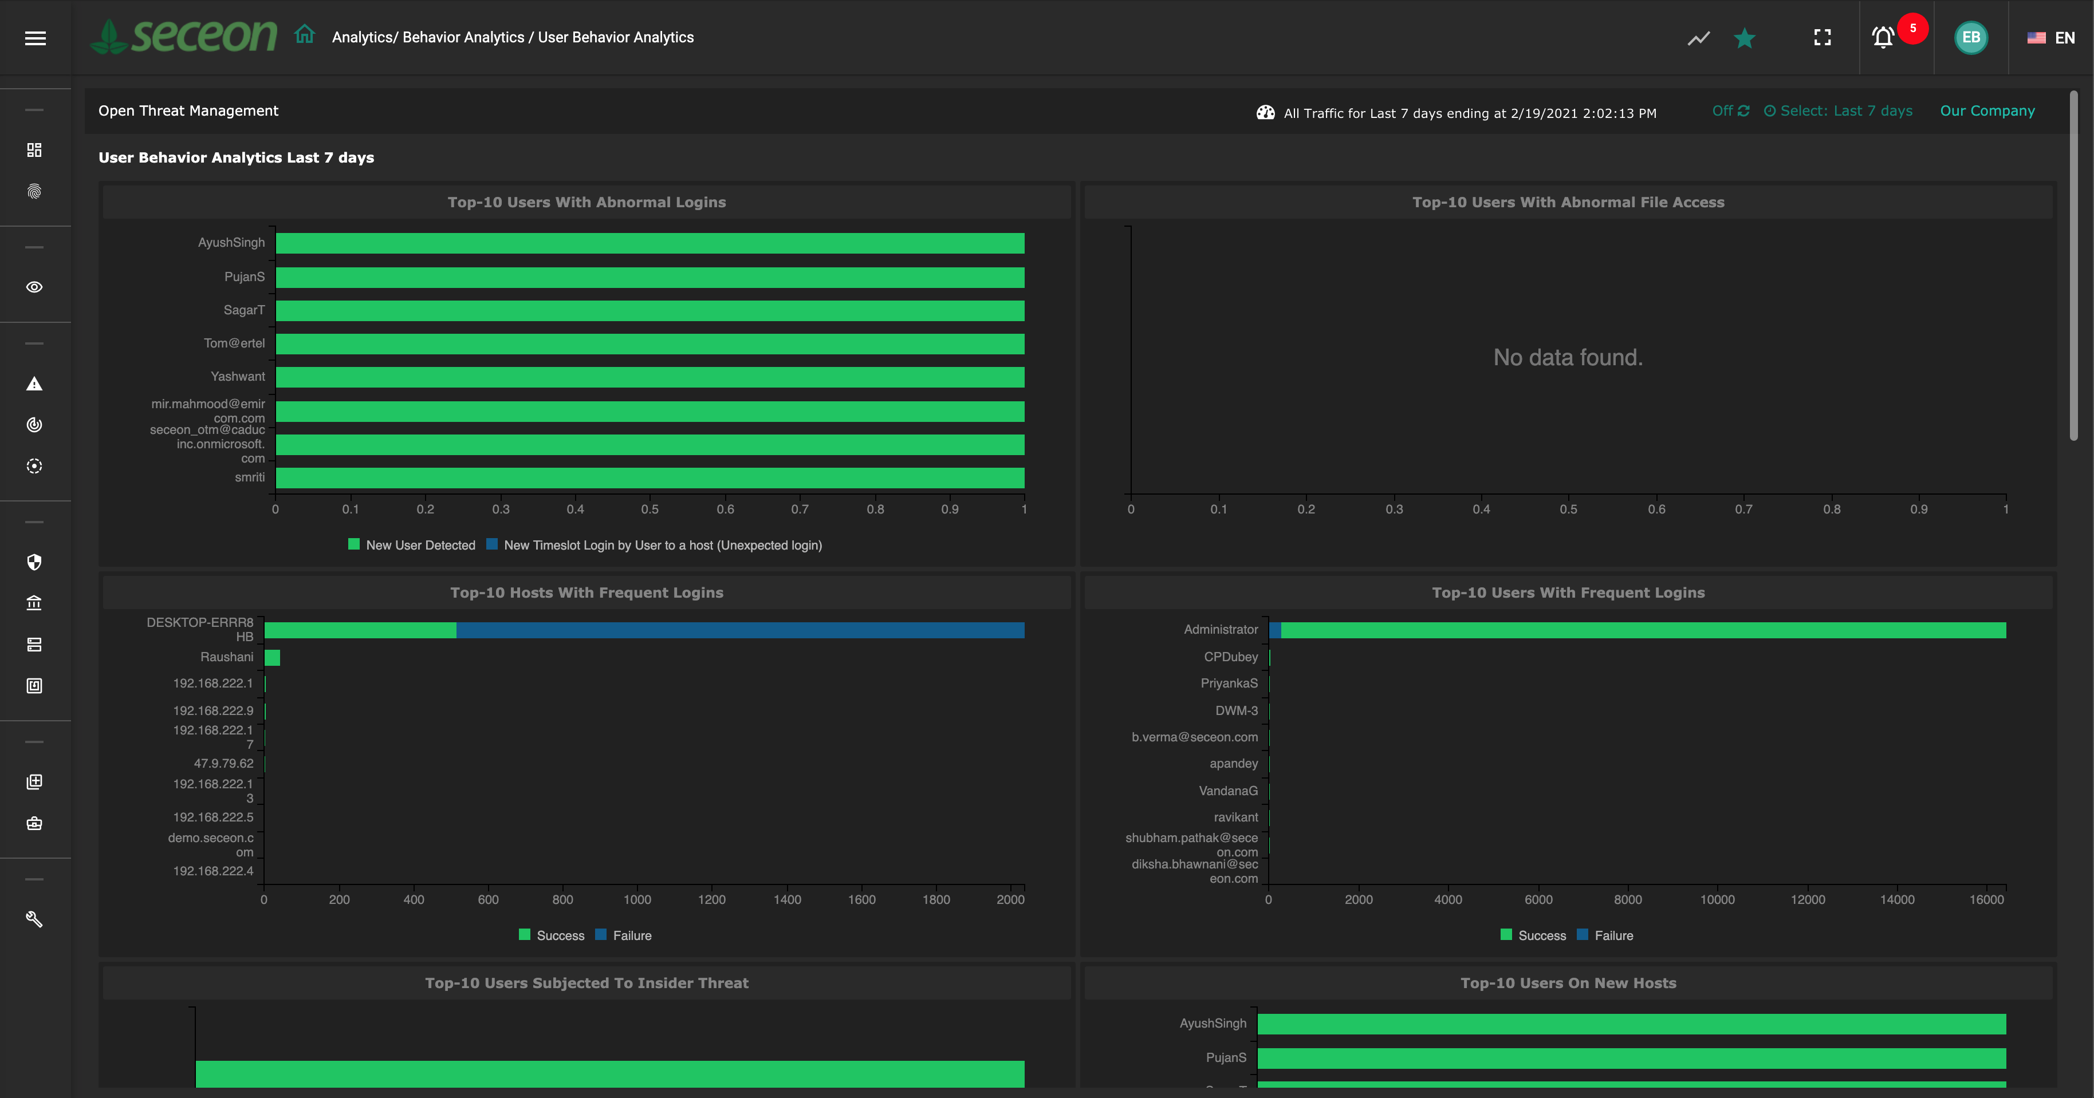The height and width of the screenshot is (1098, 2094).
Task: Click the Our Company link
Action: tap(1987, 111)
